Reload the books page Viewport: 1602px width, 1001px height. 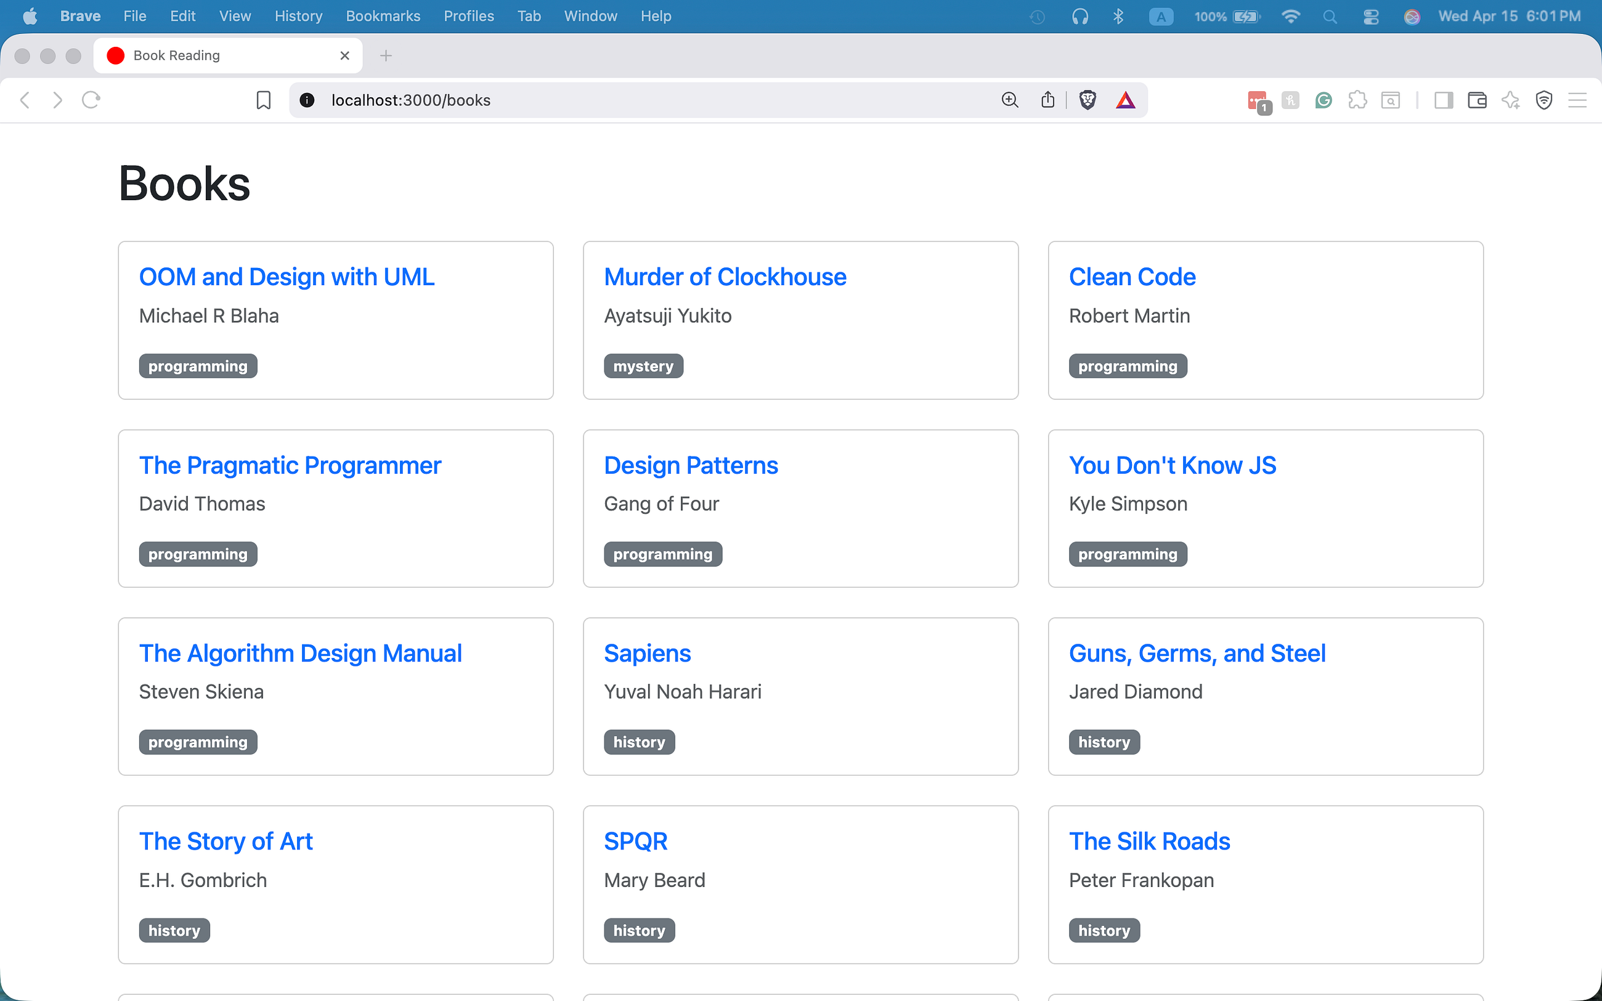pyautogui.click(x=91, y=100)
